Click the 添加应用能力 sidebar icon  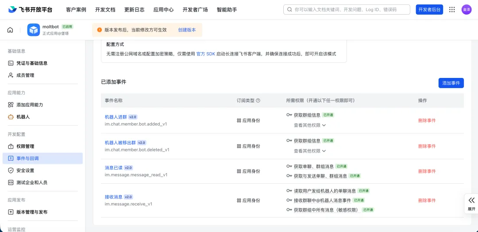point(11,104)
